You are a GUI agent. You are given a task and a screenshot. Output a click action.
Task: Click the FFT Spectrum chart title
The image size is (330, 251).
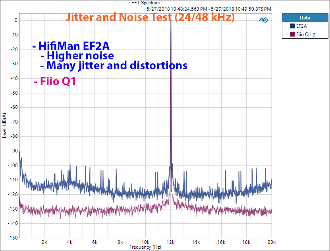point(145,3)
